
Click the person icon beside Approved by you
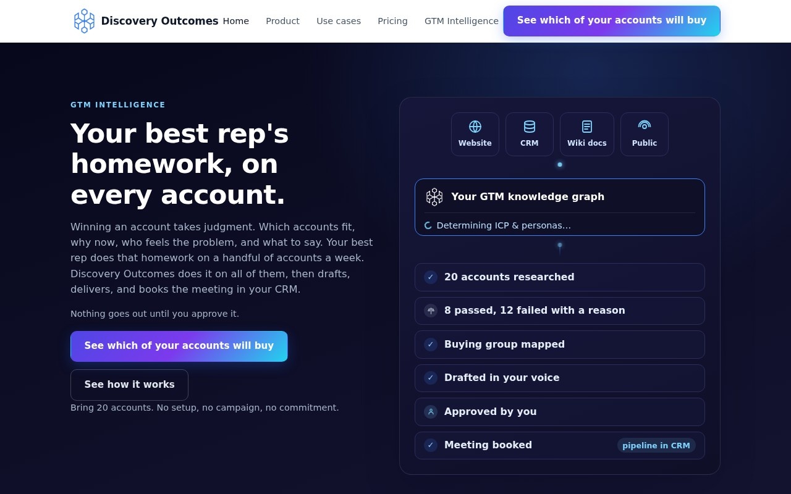pos(431,412)
